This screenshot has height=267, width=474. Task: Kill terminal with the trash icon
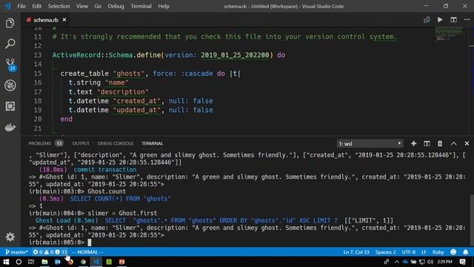[440, 143]
